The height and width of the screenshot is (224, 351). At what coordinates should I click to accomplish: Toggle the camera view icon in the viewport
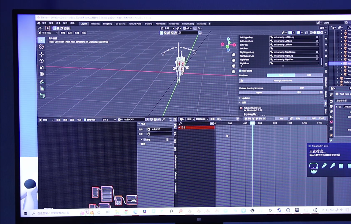[234, 66]
